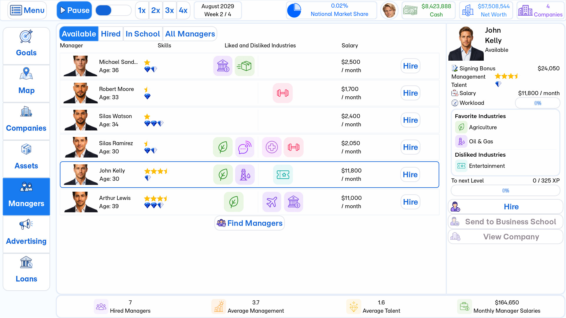This screenshot has width=566, height=318.
Task: Click Silas Ramirez's telecom chat bubble icon
Action: pyautogui.click(x=245, y=147)
